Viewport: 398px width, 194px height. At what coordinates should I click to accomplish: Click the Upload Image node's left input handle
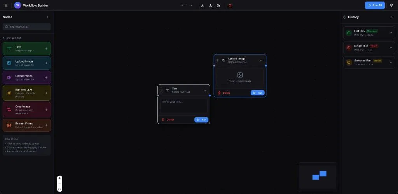[x=214, y=66]
